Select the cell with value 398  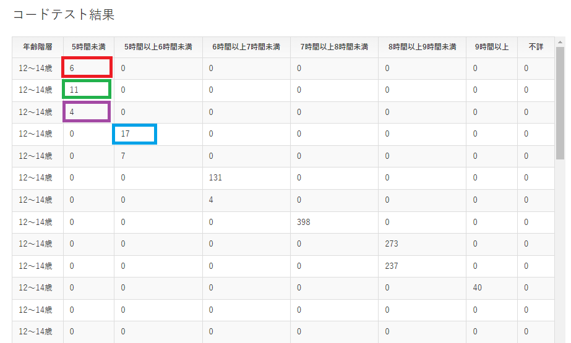coord(334,222)
